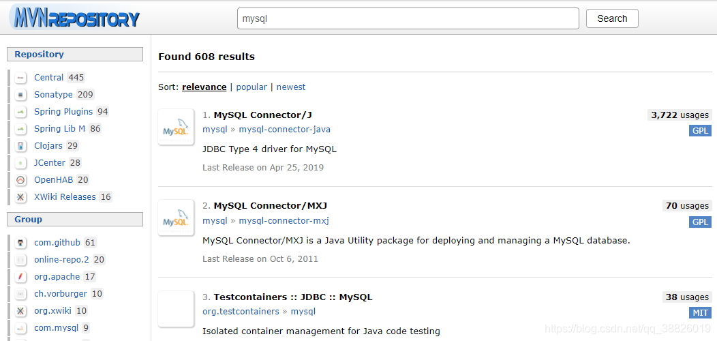The image size is (717, 341).
Task: Click 'Isolated container management' description text
Action: [321, 331]
